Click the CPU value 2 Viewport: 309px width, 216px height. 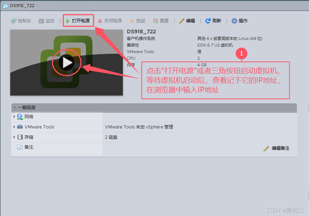[199, 58]
